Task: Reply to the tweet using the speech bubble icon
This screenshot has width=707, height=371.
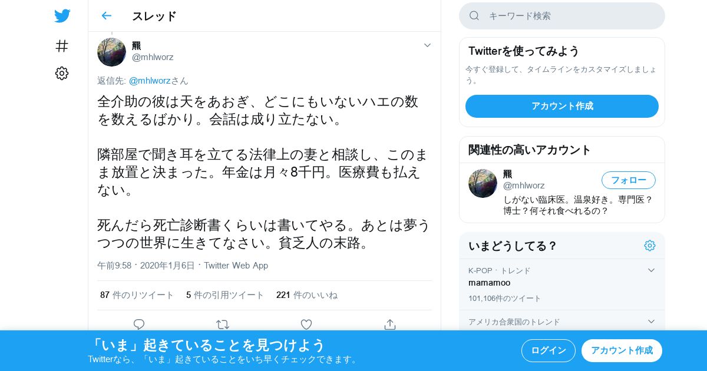Action: (x=139, y=324)
